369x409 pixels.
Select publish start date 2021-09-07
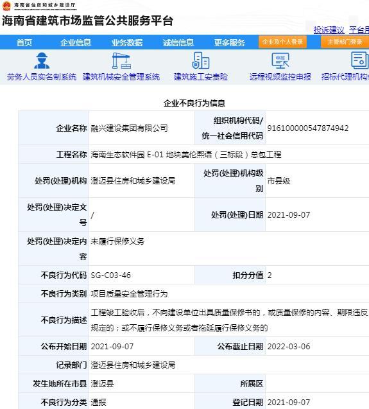point(112,347)
